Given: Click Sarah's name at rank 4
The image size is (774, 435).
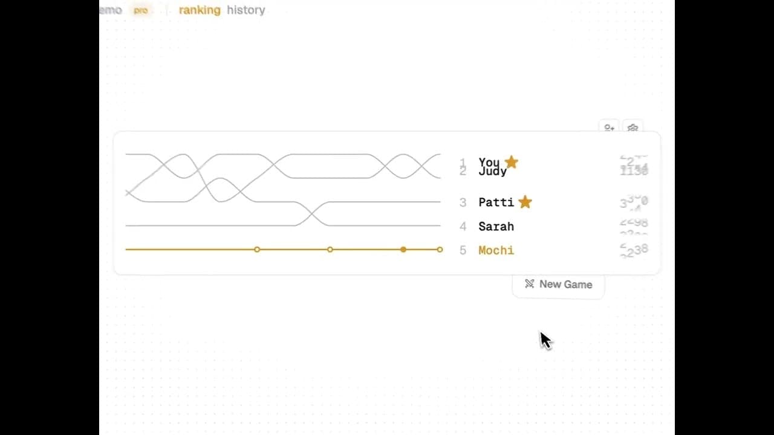Looking at the screenshot, I should click(496, 226).
